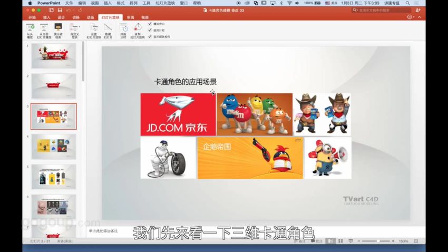448x252 pixels.
Task: Toggle Play Narrations (播放旁白) checkbox
Action: 150,24
